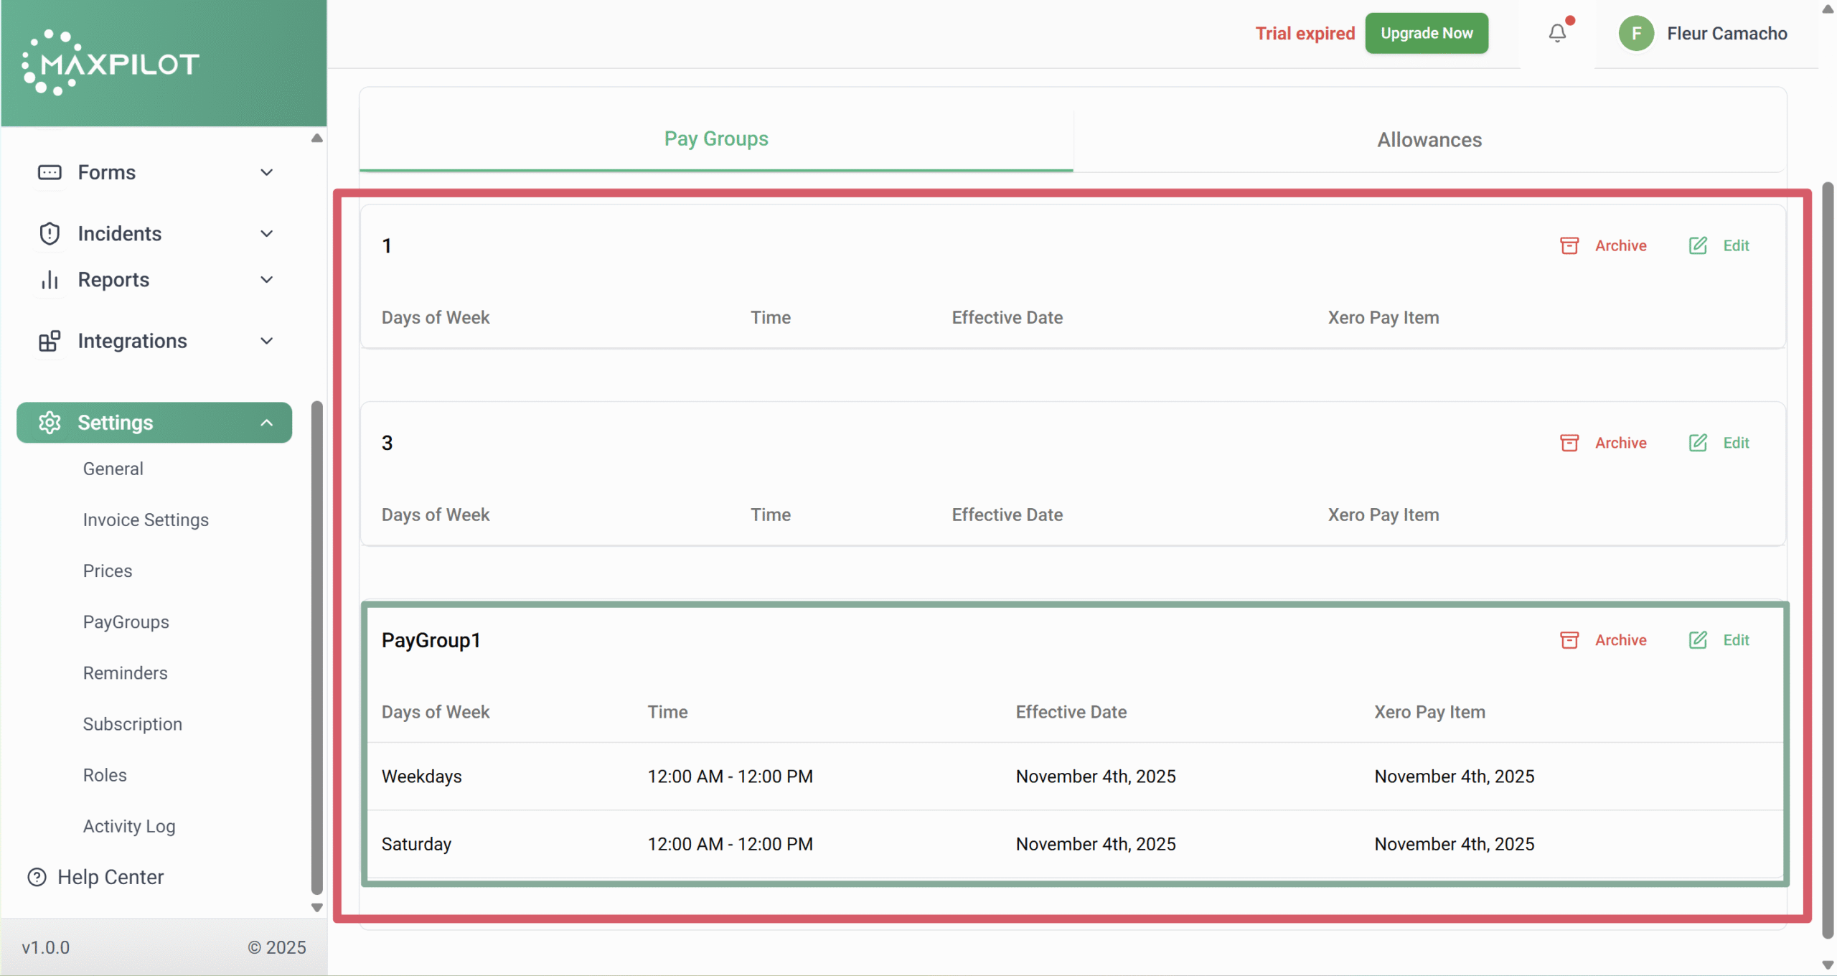Viewport: 1837px width, 976px height.
Task: Go to the Activity Log page
Action: pyautogui.click(x=129, y=826)
